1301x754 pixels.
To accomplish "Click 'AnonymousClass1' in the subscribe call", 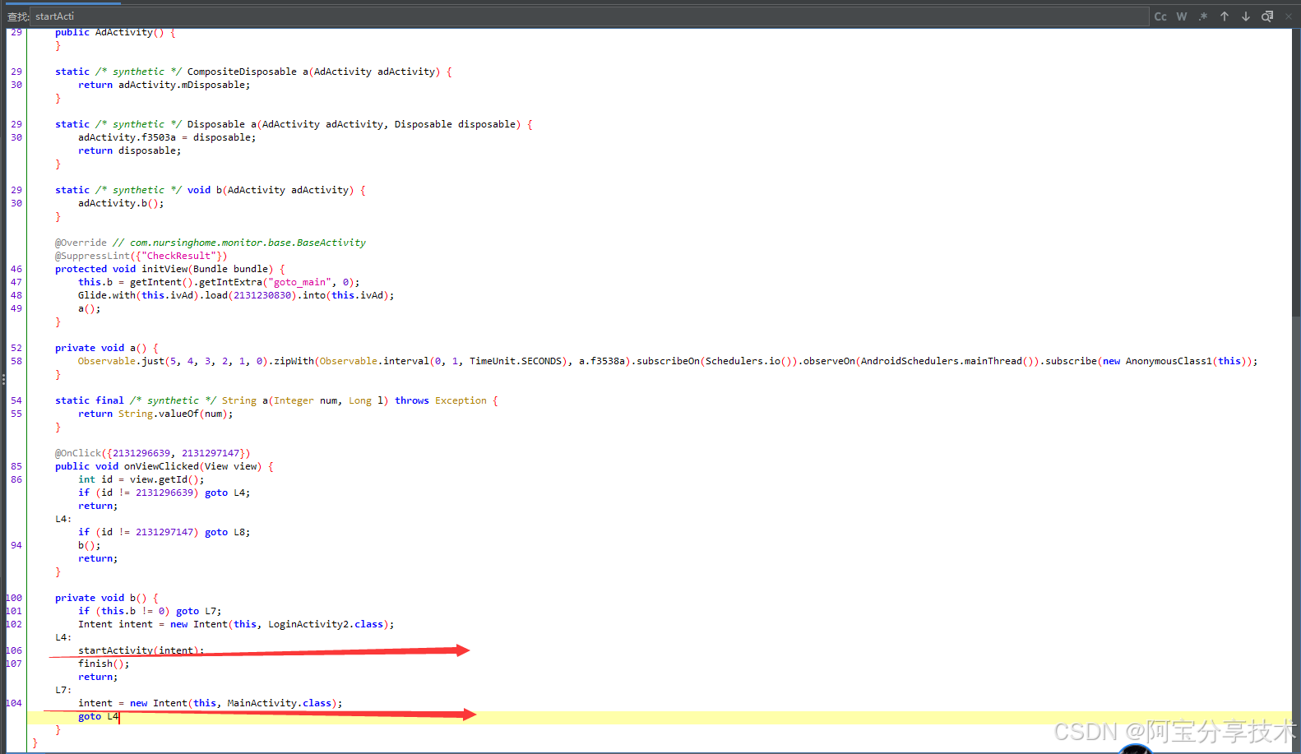I will coord(1169,361).
